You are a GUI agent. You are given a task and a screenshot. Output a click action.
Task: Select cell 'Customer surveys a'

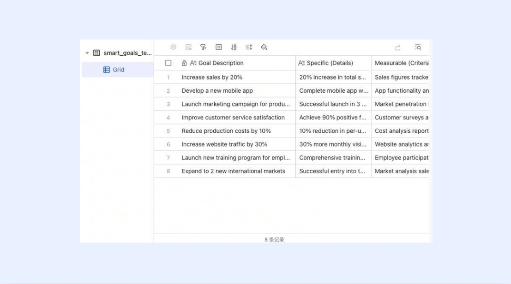pos(400,117)
